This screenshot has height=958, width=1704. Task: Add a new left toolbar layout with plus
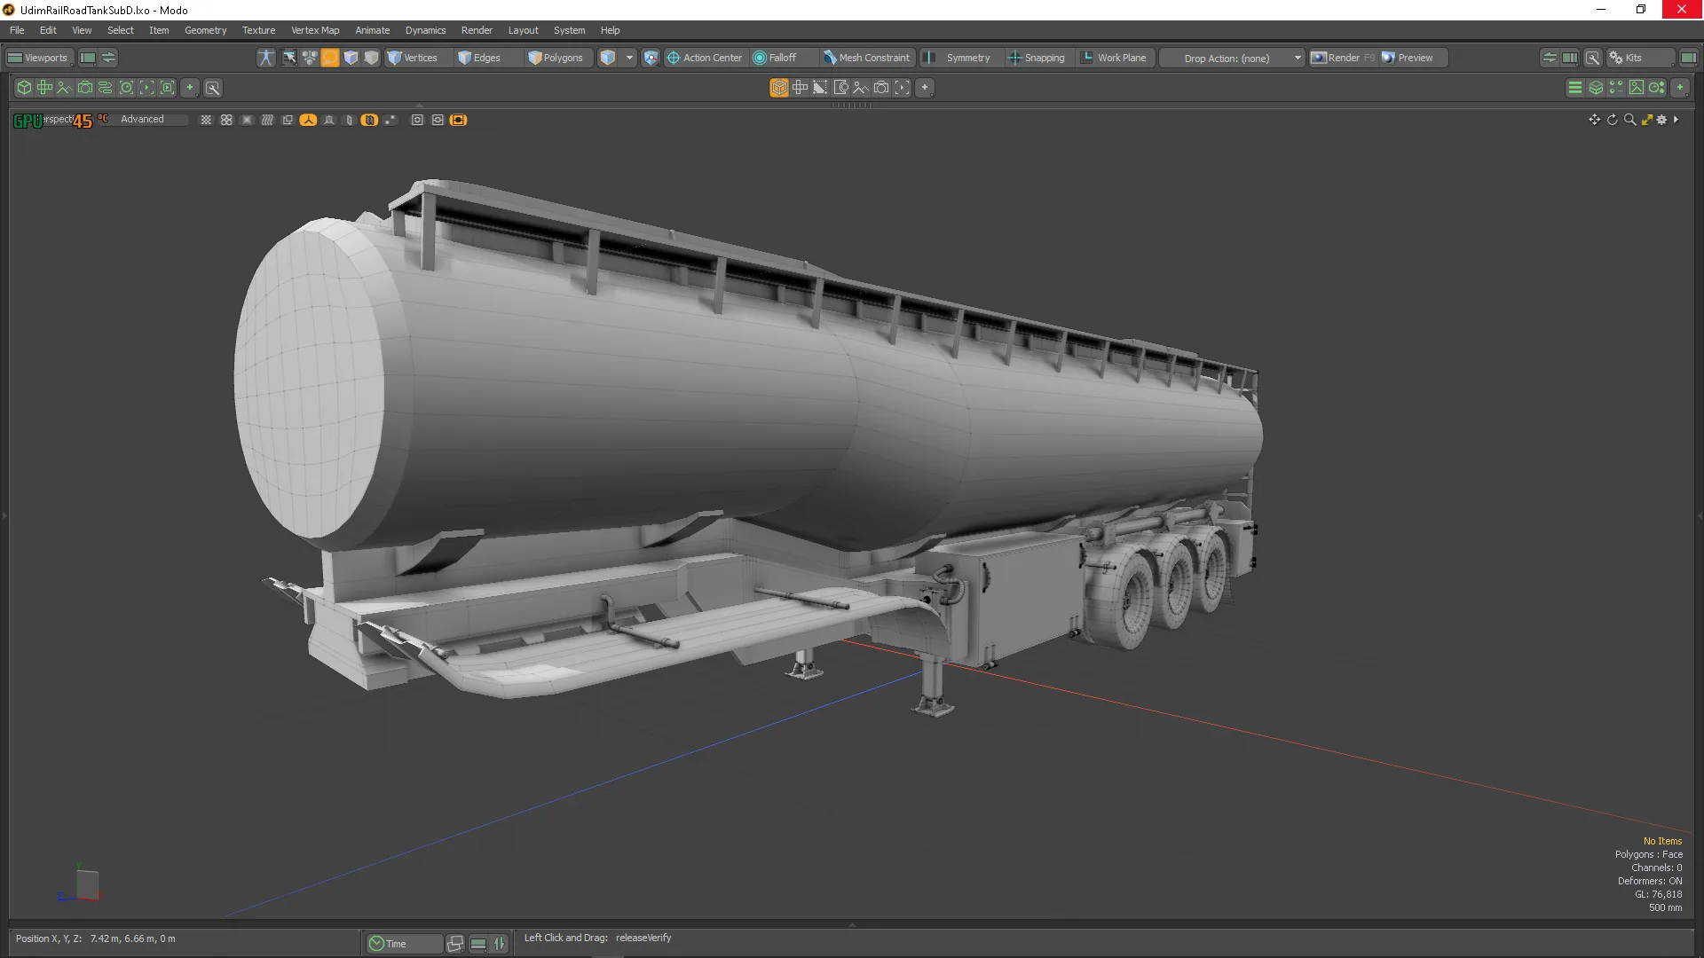click(x=190, y=88)
